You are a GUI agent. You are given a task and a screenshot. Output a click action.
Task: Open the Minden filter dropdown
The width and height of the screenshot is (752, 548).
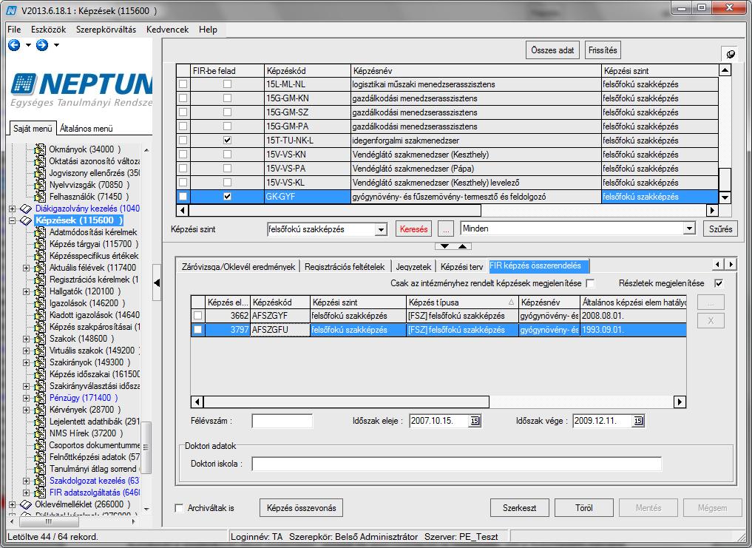[x=689, y=229]
